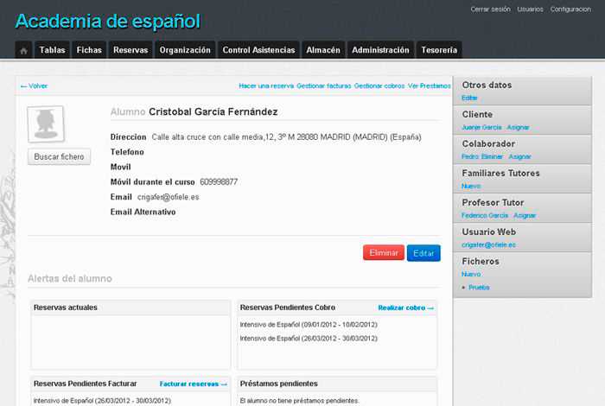Open the Reservas menu tab
The width and height of the screenshot is (605, 406).
tap(131, 50)
